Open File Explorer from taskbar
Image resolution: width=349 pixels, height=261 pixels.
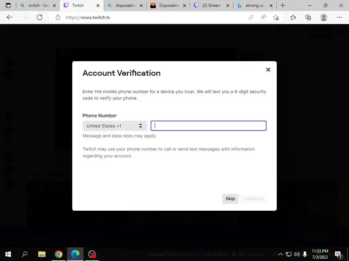pos(42,254)
